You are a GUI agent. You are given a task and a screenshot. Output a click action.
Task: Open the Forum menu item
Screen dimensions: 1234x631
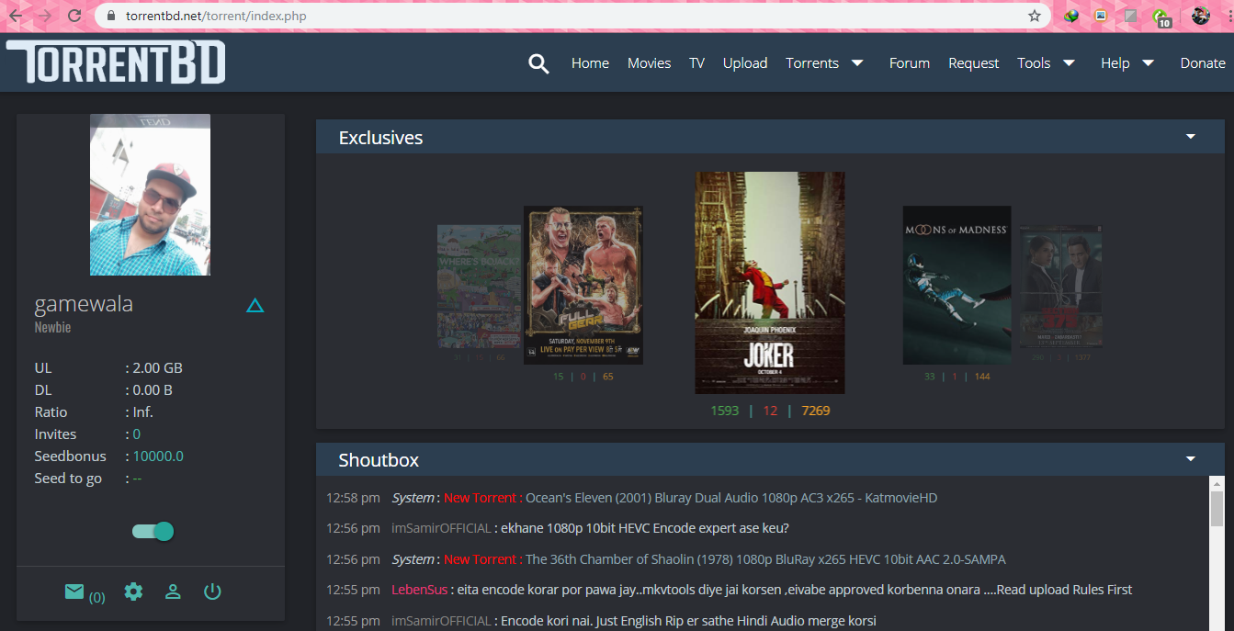point(909,63)
